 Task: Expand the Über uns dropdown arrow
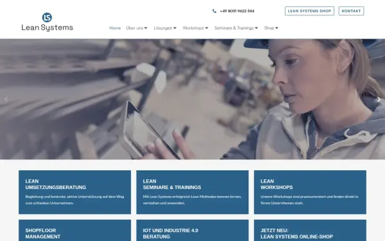[x=146, y=28]
